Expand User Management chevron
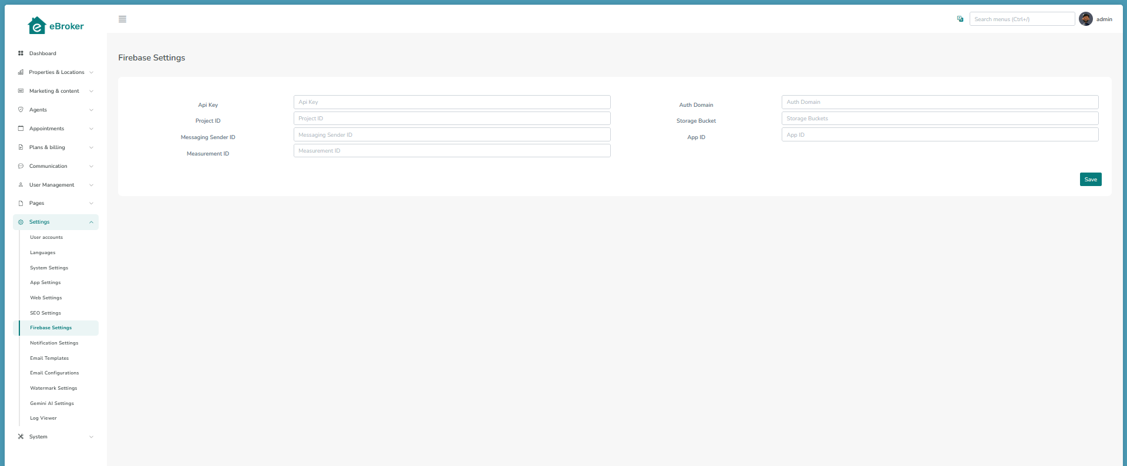This screenshot has height=466, width=1127. point(91,185)
